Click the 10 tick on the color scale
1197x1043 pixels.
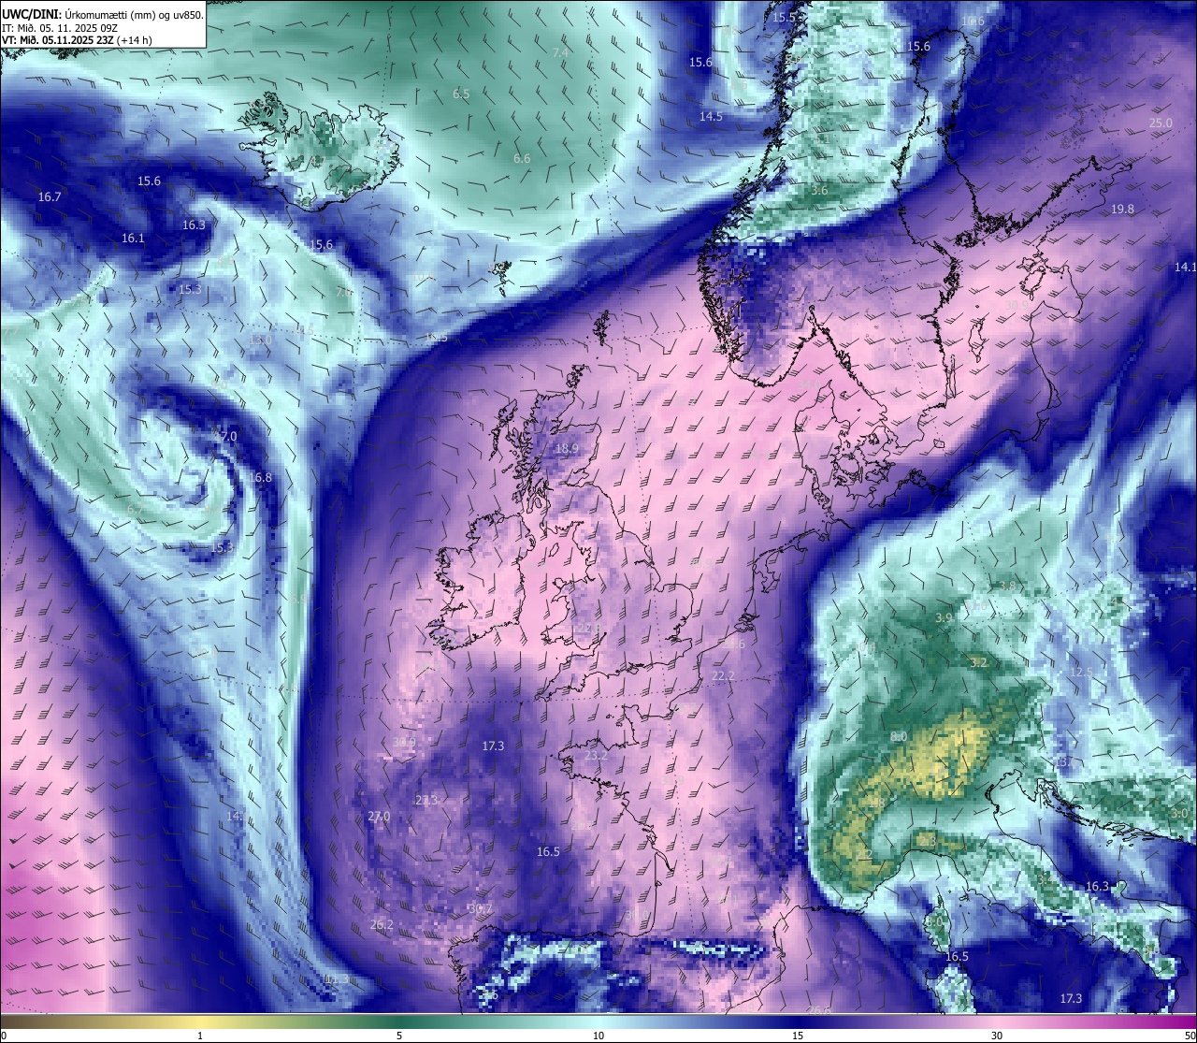click(x=598, y=1036)
